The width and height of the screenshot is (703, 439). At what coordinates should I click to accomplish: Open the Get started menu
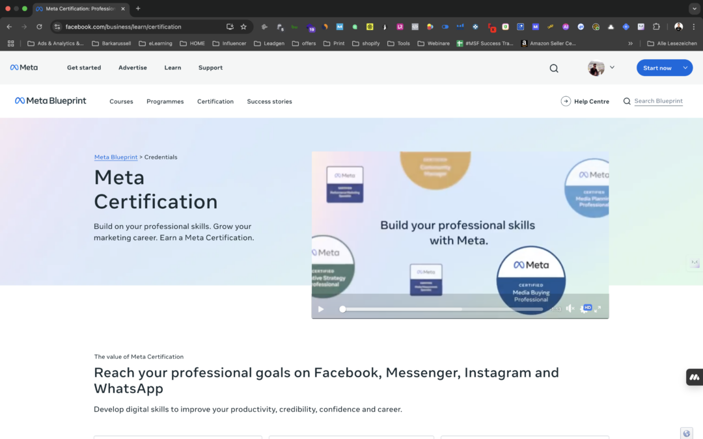84,68
